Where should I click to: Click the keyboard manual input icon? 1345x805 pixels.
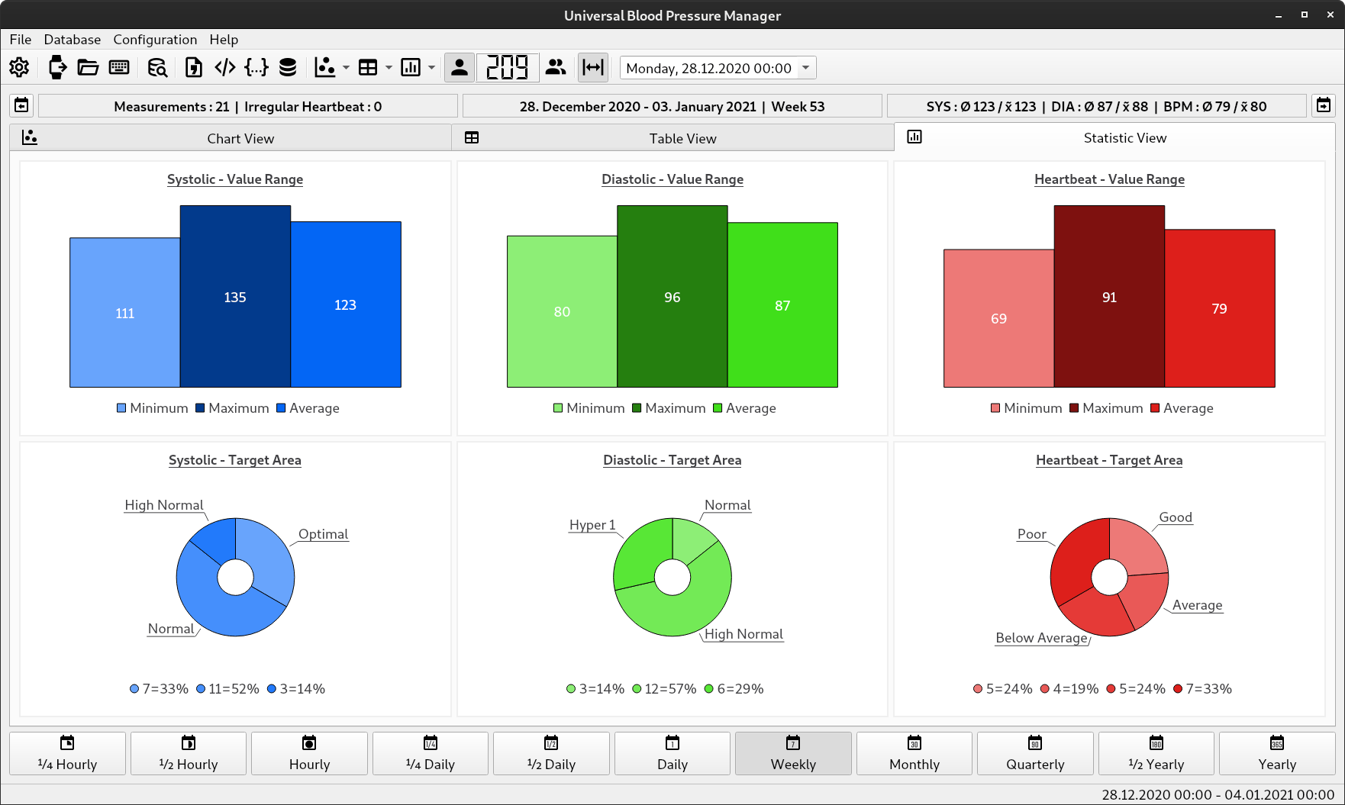[x=119, y=68]
